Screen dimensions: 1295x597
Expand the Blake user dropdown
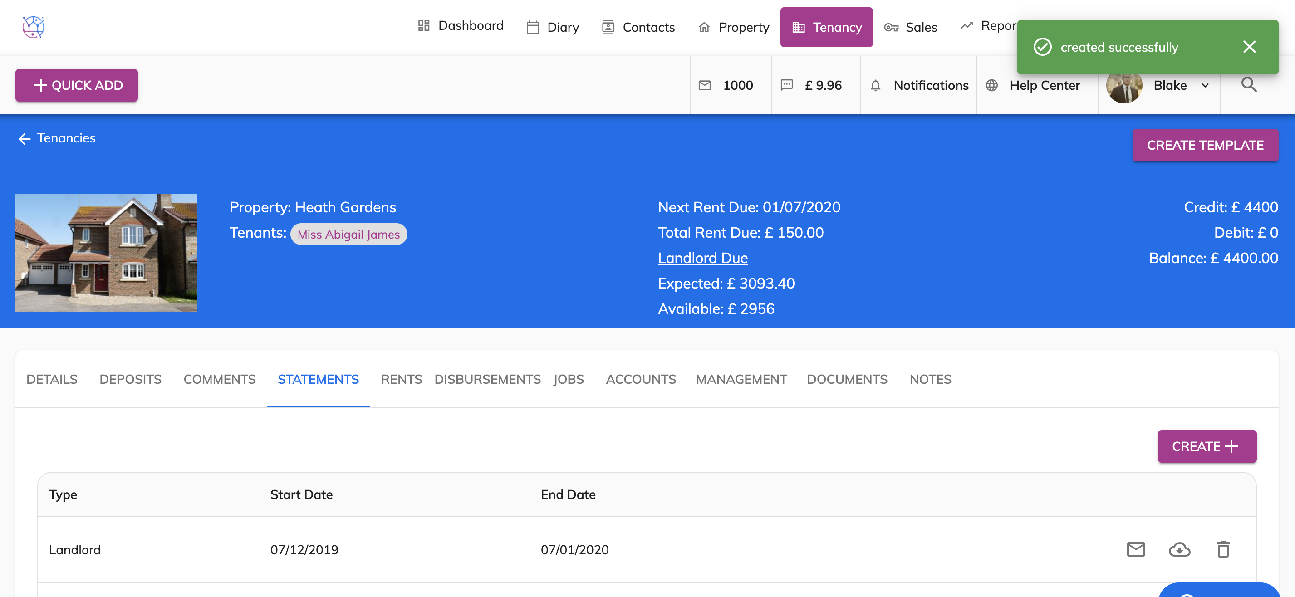point(1205,85)
